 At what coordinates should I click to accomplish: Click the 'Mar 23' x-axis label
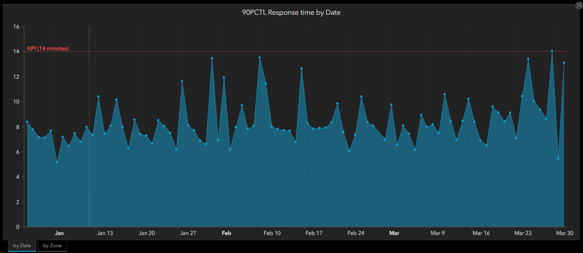click(523, 233)
